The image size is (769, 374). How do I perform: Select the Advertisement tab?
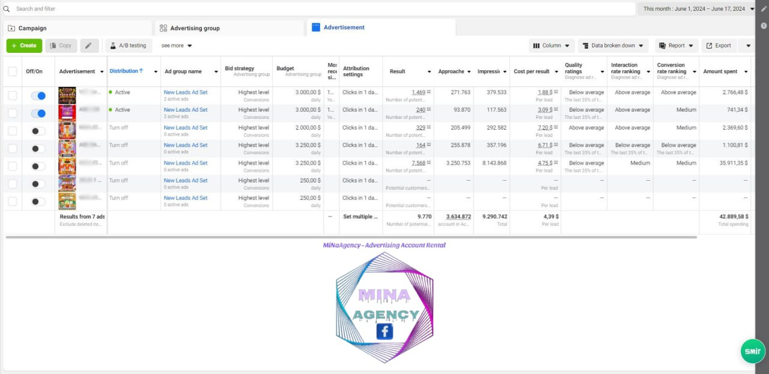[381, 28]
